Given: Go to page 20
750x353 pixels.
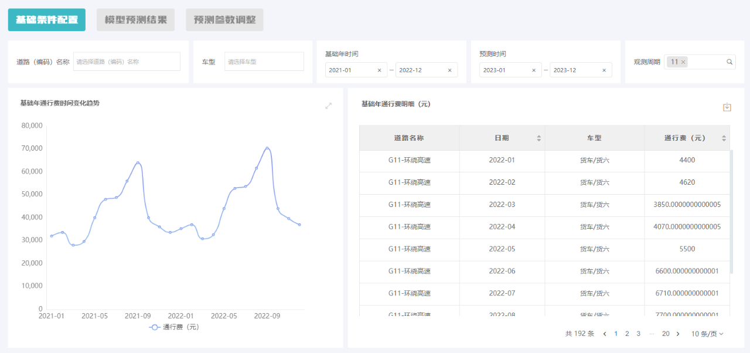Looking at the screenshot, I should (x=666, y=334).
